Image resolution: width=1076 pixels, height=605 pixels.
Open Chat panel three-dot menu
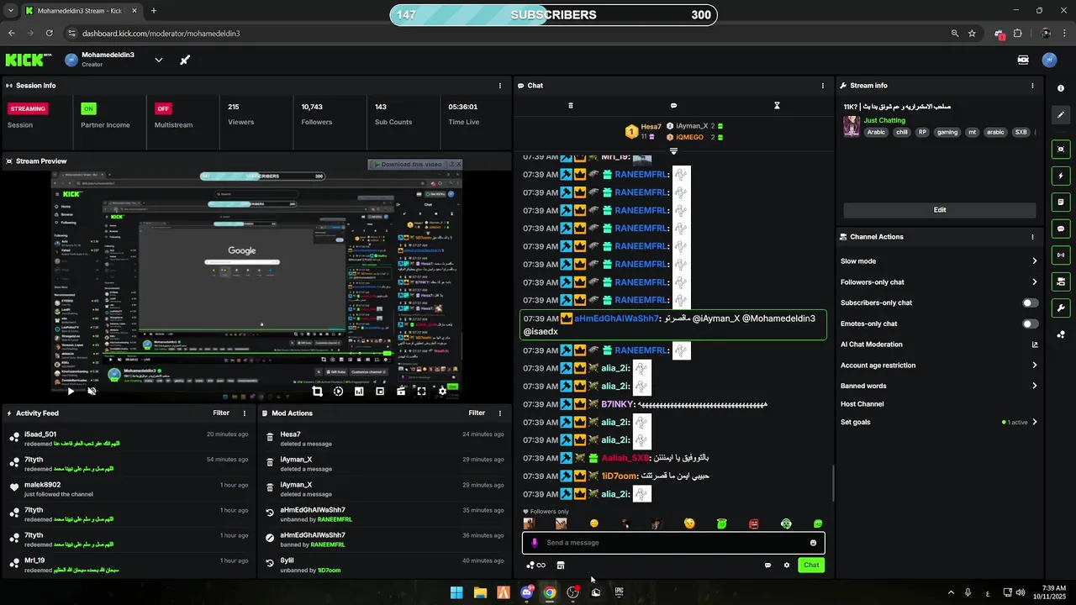(823, 86)
